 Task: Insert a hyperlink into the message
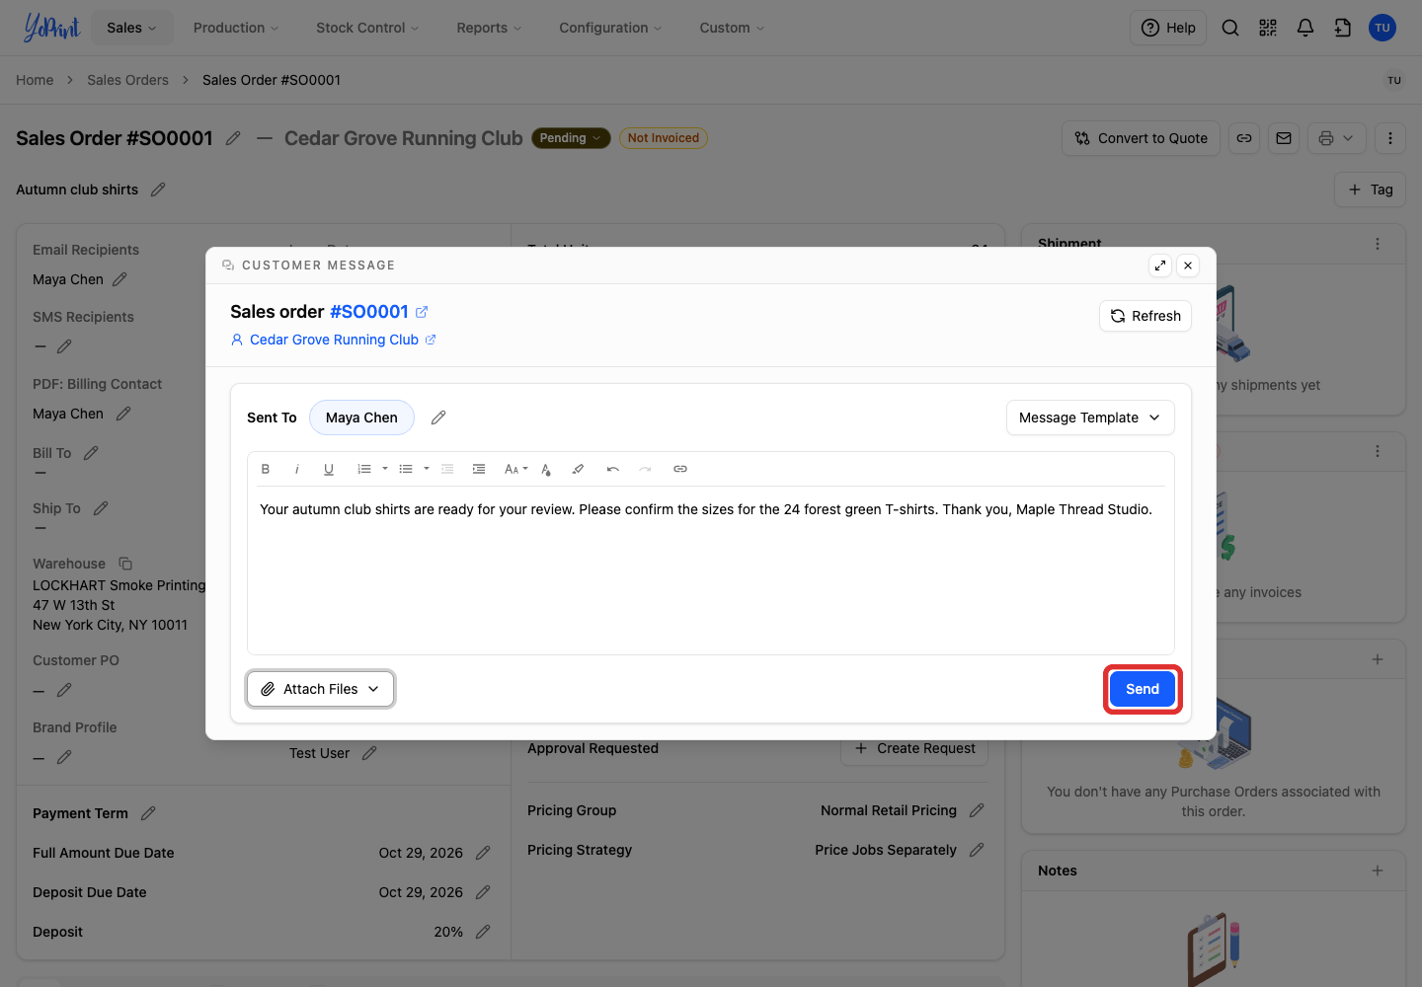(x=680, y=469)
